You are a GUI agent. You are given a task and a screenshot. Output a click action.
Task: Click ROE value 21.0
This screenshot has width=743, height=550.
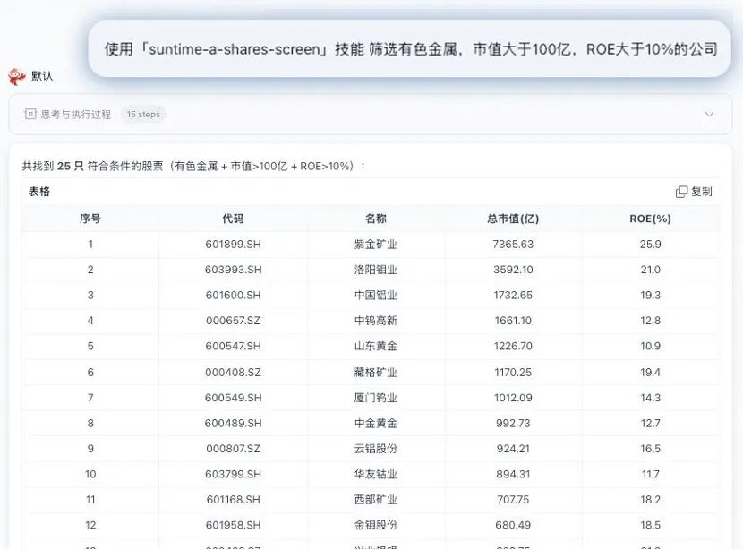650,270
